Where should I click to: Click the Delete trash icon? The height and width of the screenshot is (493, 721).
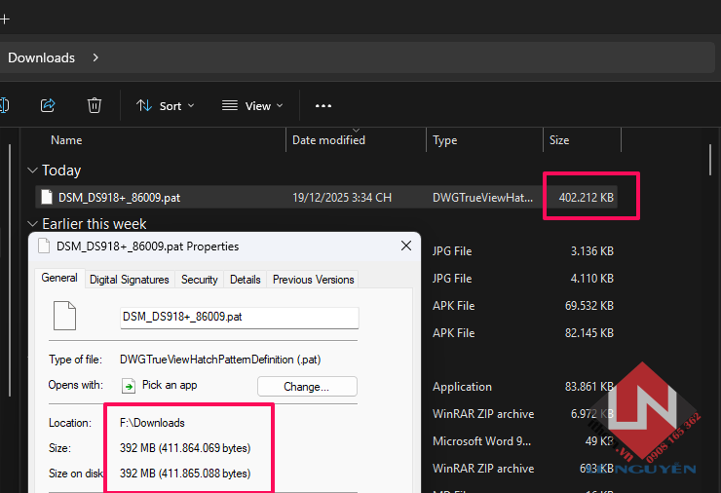click(95, 105)
